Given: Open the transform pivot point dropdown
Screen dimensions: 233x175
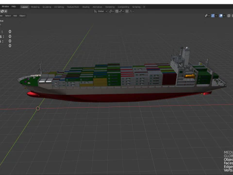Looking at the screenshot, I should pyautogui.click(x=111, y=11).
